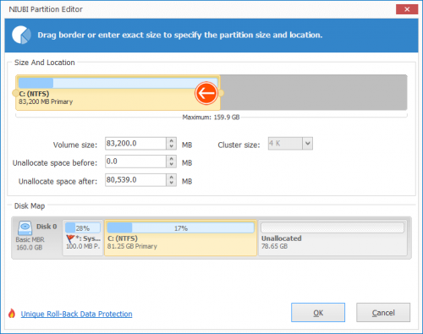Click the Volume size label
423x334 pixels.
[75, 145]
